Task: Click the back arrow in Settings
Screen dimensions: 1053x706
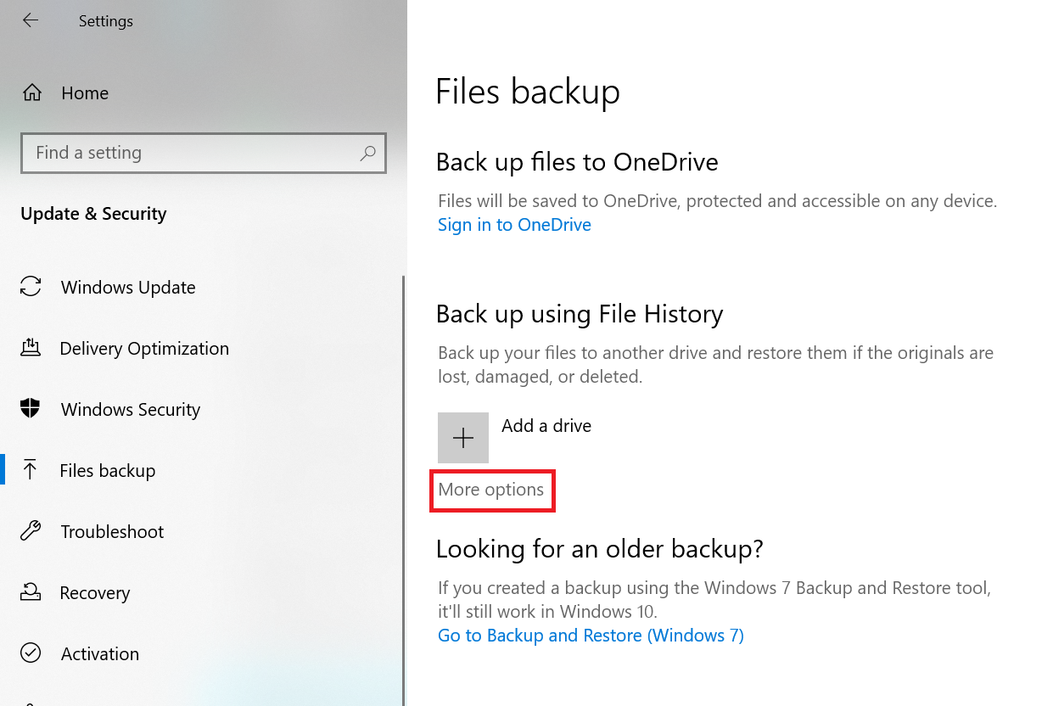Action: [31, 20]
